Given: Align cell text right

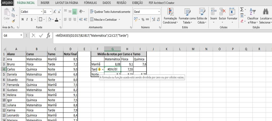Looking at the screenshot, I should (74, 20).
